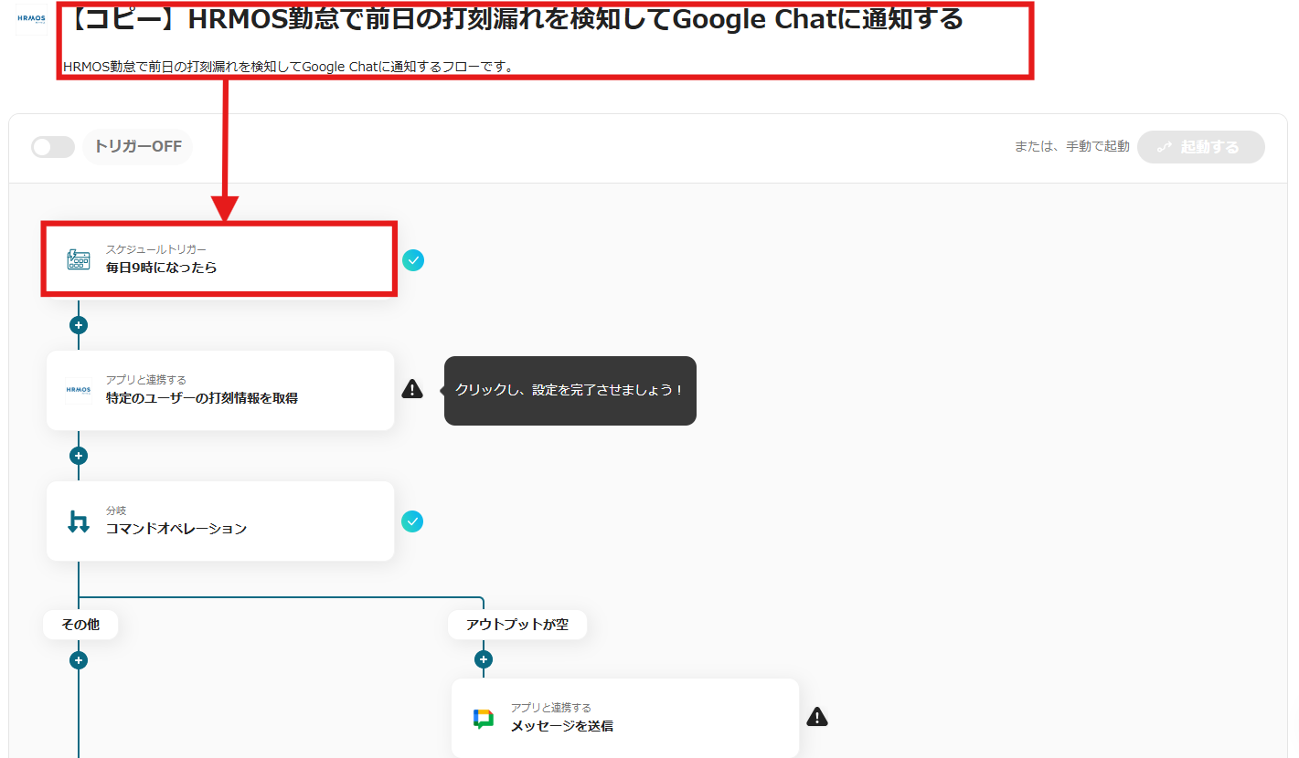Click the クリックし、設定を完了させましょう tooltip
This screenshot has width=1299, height=758.
(x=570, y=390)
